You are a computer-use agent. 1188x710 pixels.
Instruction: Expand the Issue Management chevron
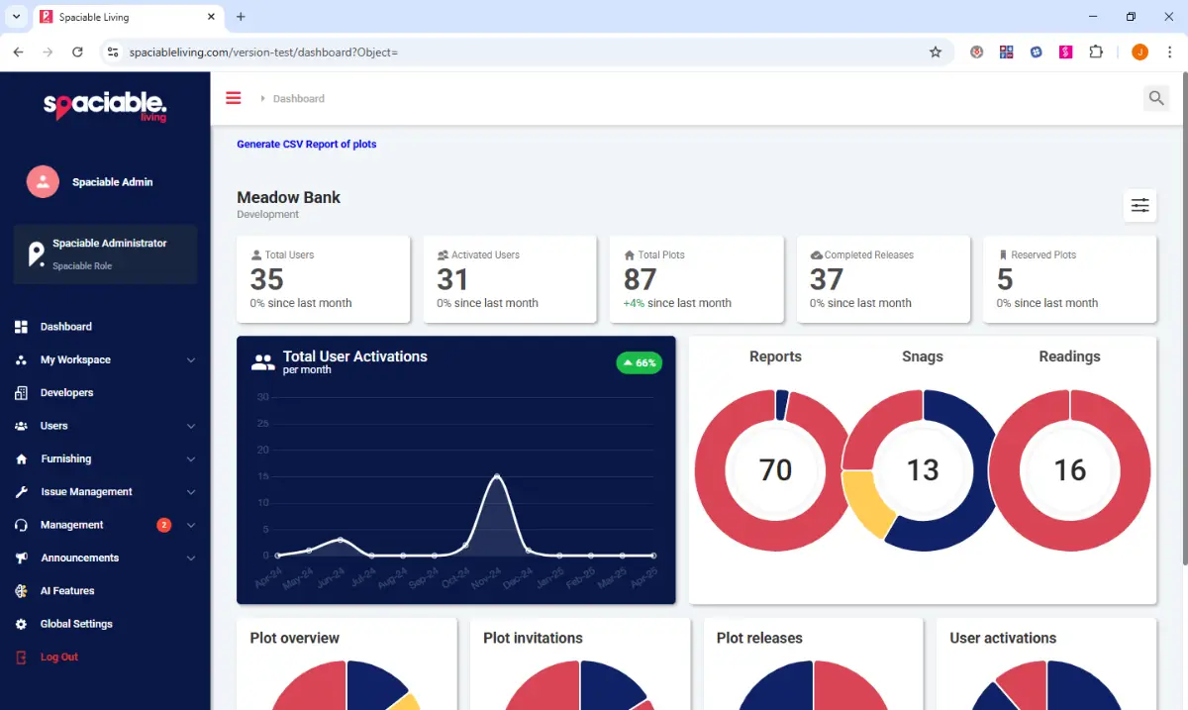point(191,492)
